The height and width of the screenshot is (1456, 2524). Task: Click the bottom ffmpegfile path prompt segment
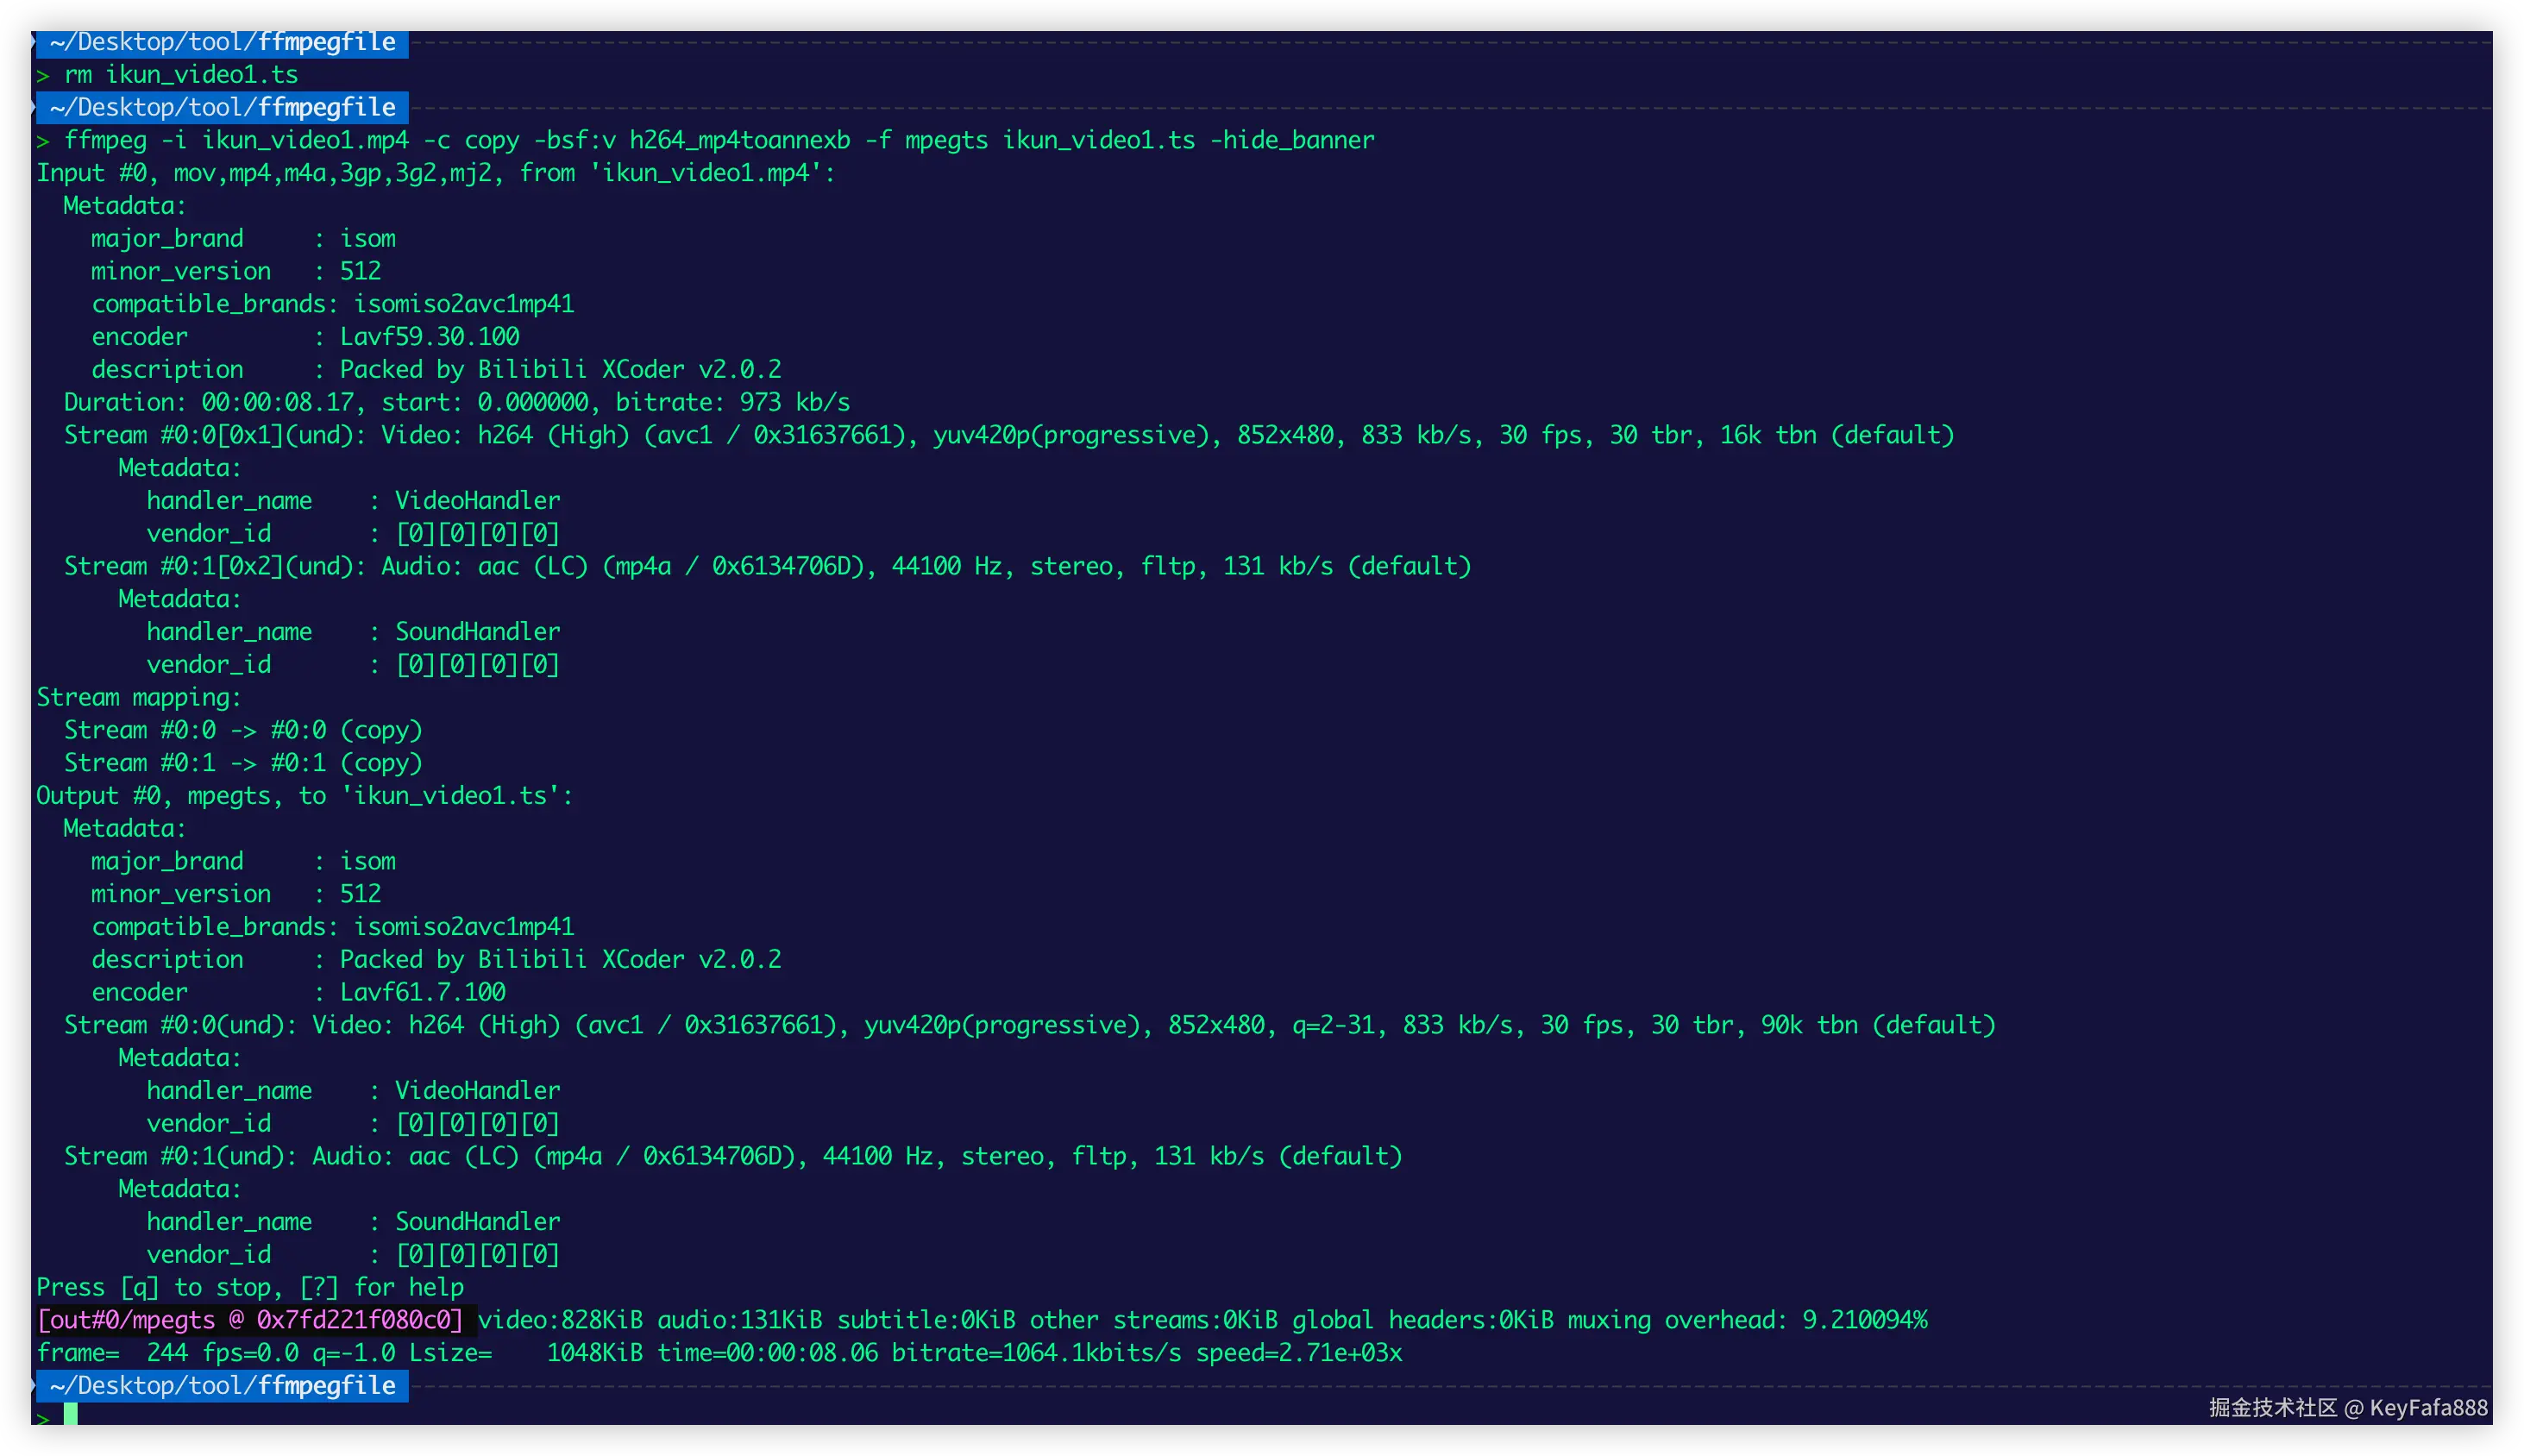pos(223,1385)
